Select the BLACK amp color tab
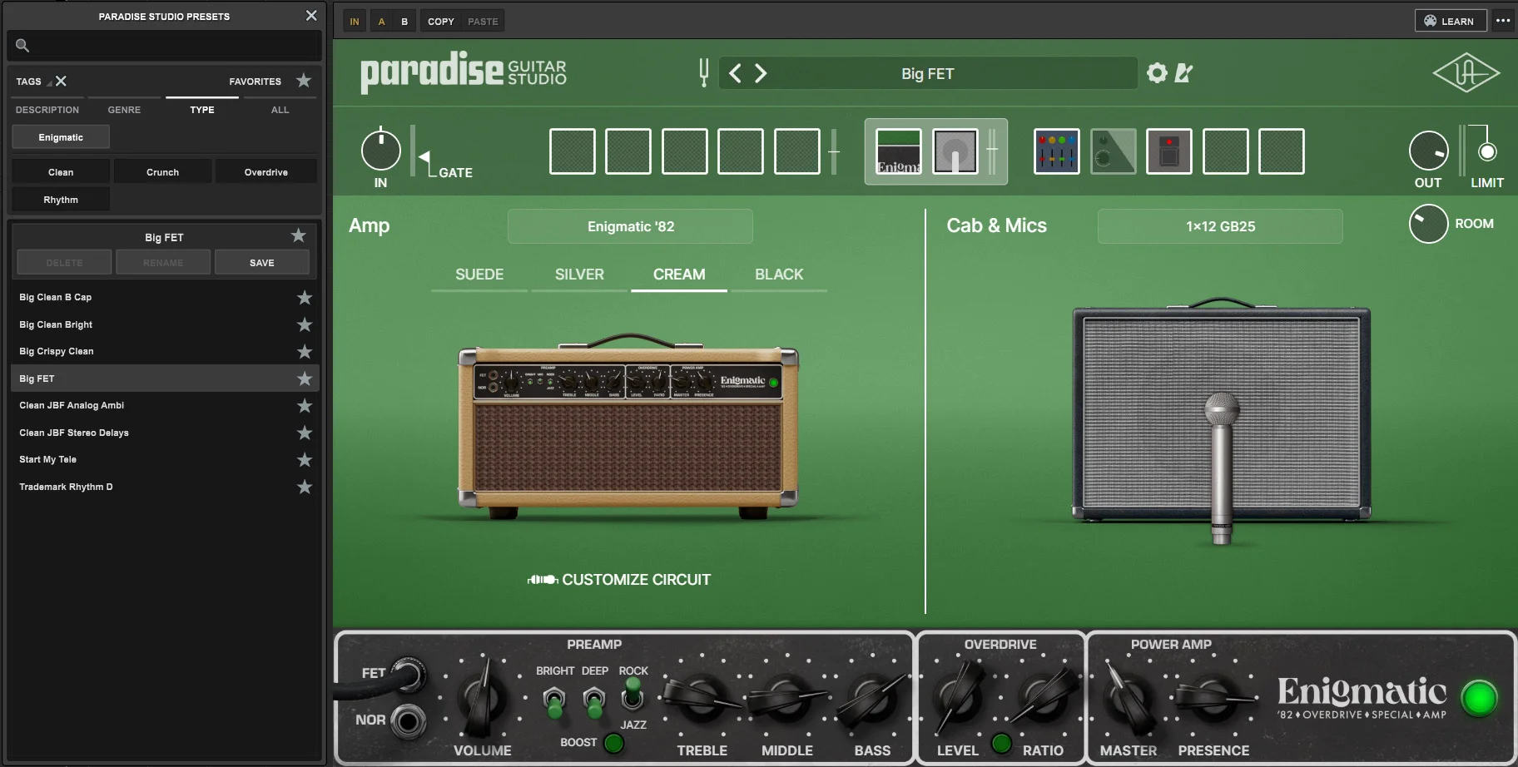The width and height of the screenshot is (1518, 767). tap(779, 275)
